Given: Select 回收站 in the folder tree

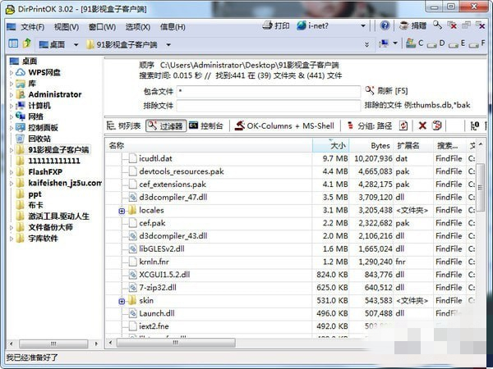Looking at the screenshot, I should (x=39, y=139).
